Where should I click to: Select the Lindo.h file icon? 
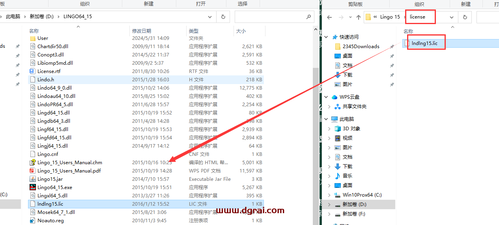click(x=33, y=79)
